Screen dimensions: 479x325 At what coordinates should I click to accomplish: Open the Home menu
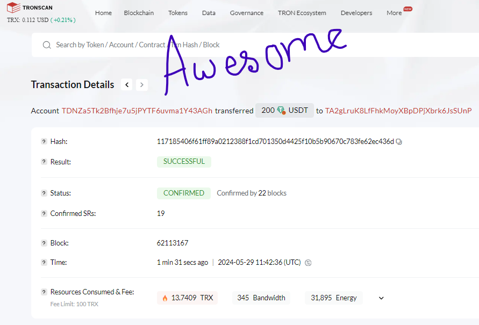[103, 13]
